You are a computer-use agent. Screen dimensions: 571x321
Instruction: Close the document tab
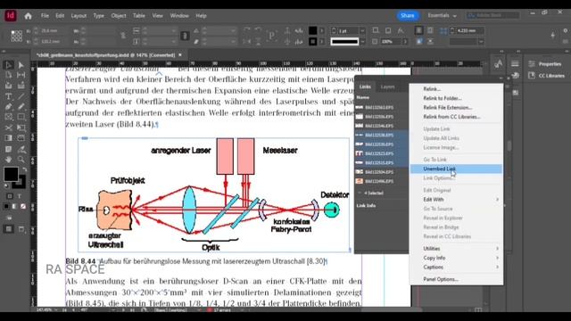point(180,55)
